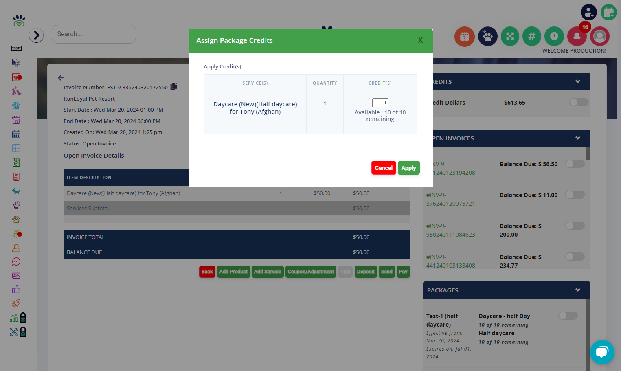Collapse the Packages panel chevron
The width and height of the screenshot is (621, 371).
(578, 290)
